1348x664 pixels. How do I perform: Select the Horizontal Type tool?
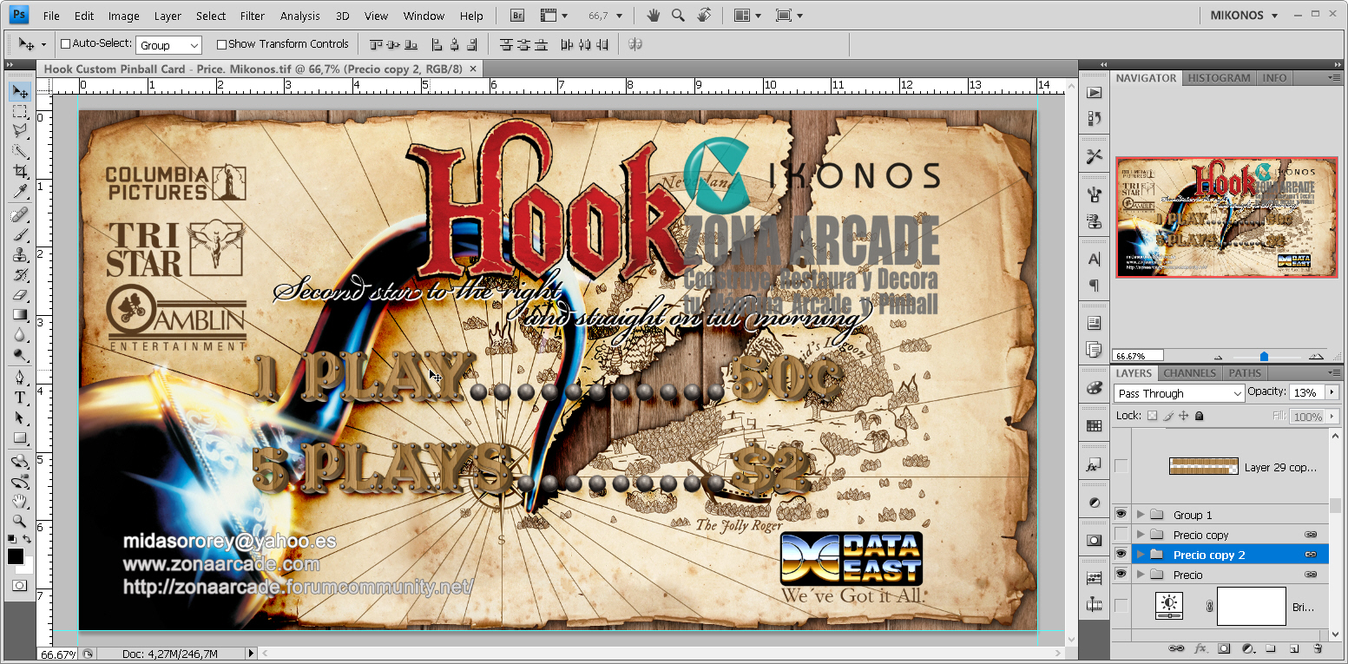point(18,397)
